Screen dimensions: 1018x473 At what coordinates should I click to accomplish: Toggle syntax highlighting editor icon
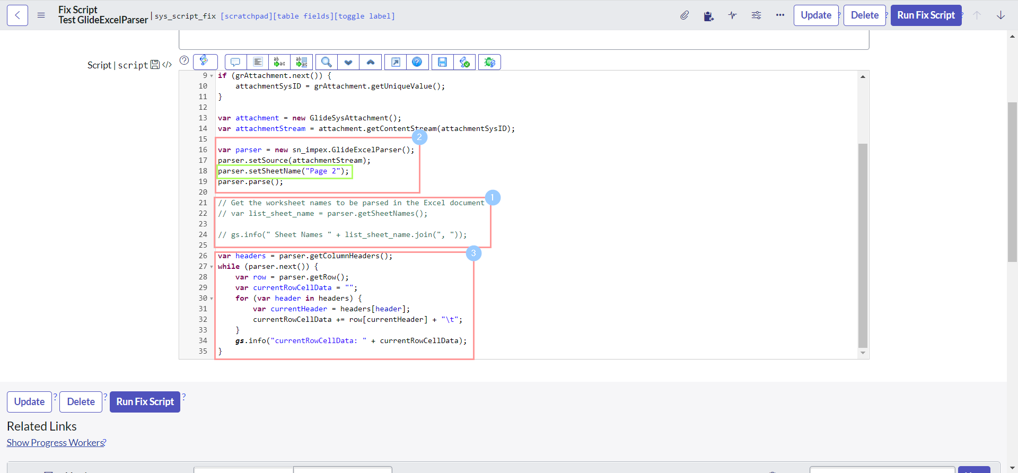click(205, 62)
